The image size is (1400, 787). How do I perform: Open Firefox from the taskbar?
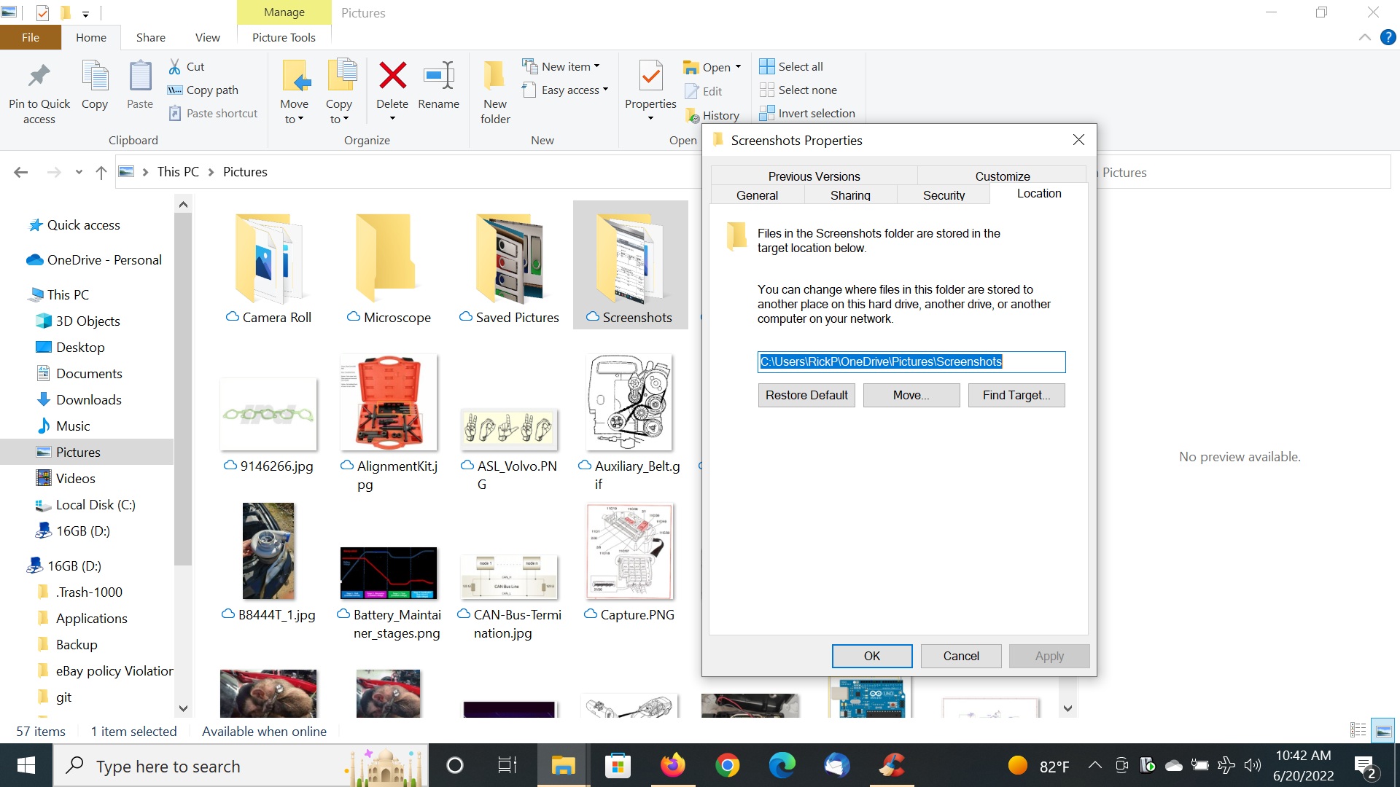(672, 766)
